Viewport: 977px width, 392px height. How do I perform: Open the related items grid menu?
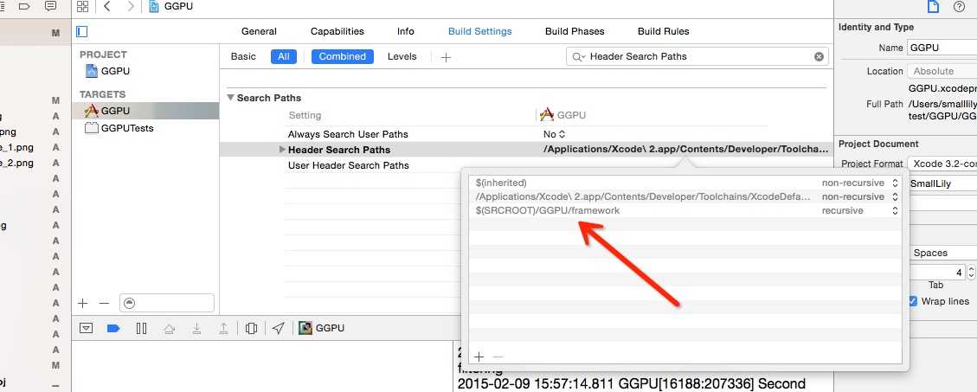pos(82,6)
